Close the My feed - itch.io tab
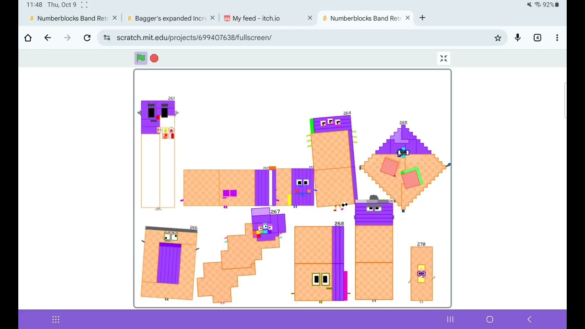Viewport: 585px width, 329px height. (310, 18)
